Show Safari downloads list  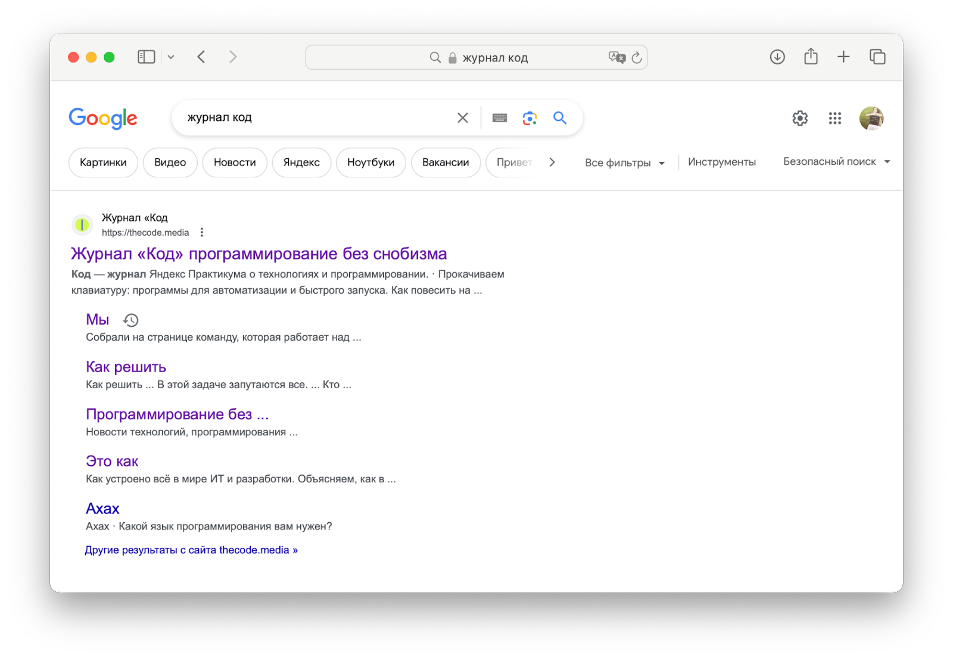click(x=777, y=57)
